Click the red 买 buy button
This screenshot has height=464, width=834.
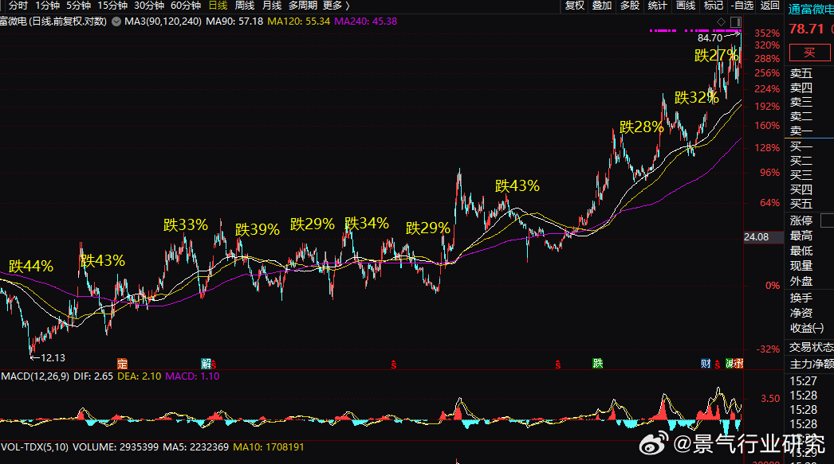pos(809,53)
